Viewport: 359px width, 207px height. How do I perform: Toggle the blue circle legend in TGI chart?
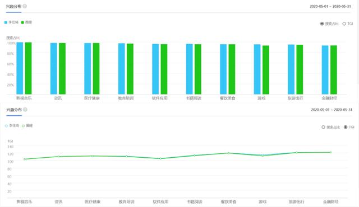coord(6,126)
